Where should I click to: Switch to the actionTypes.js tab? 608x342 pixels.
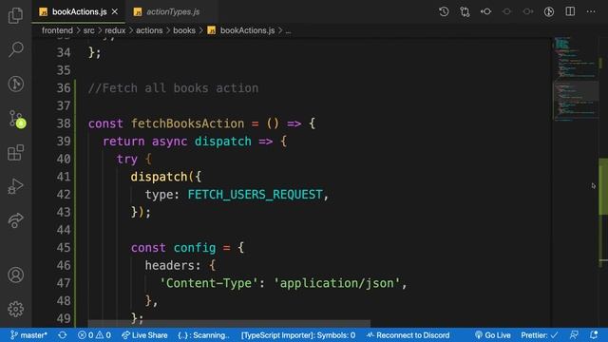tap(173, 12)
